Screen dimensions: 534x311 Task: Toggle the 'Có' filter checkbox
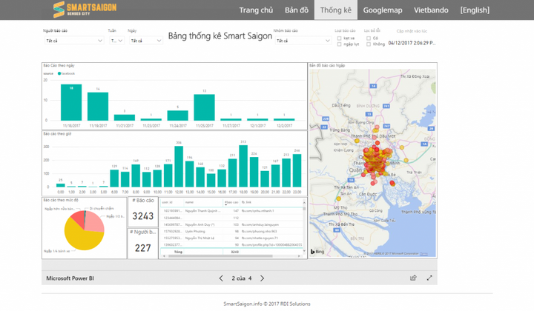click(369, 37)
